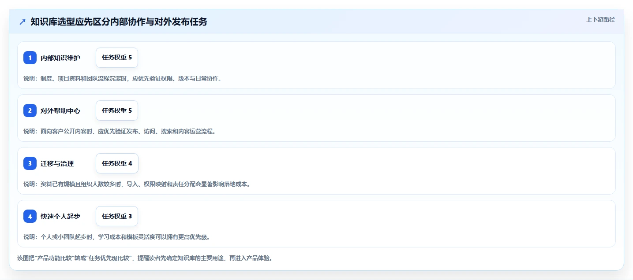This screenshot has height=280, width=633.
Task: Select the 任务权重 3 pill
Action: tap(117, 216)
